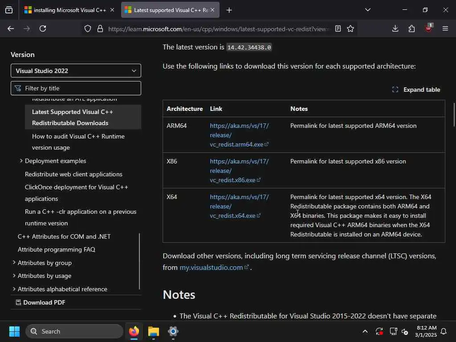Download the X64 vc_redist.x64.exe link
Viewport: 456px width, 342px height.
(239, 206)
